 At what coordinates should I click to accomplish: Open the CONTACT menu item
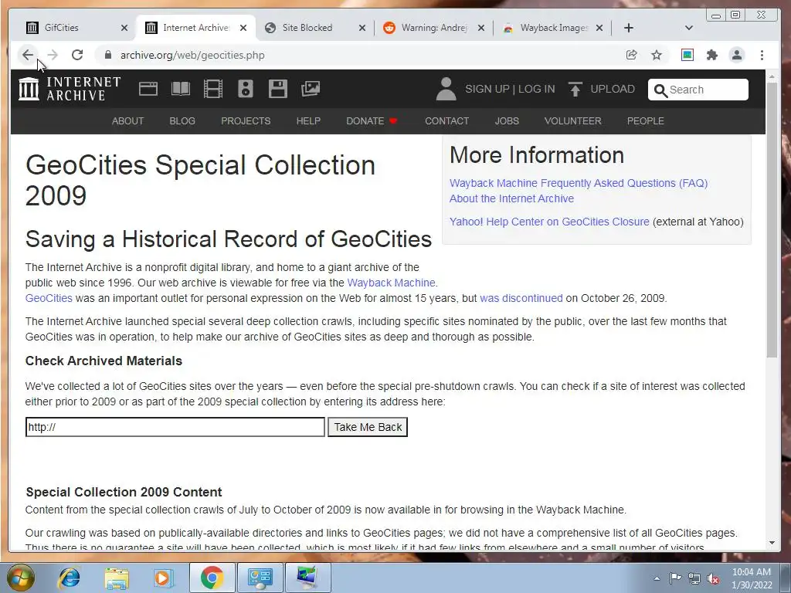coord(447,121)
